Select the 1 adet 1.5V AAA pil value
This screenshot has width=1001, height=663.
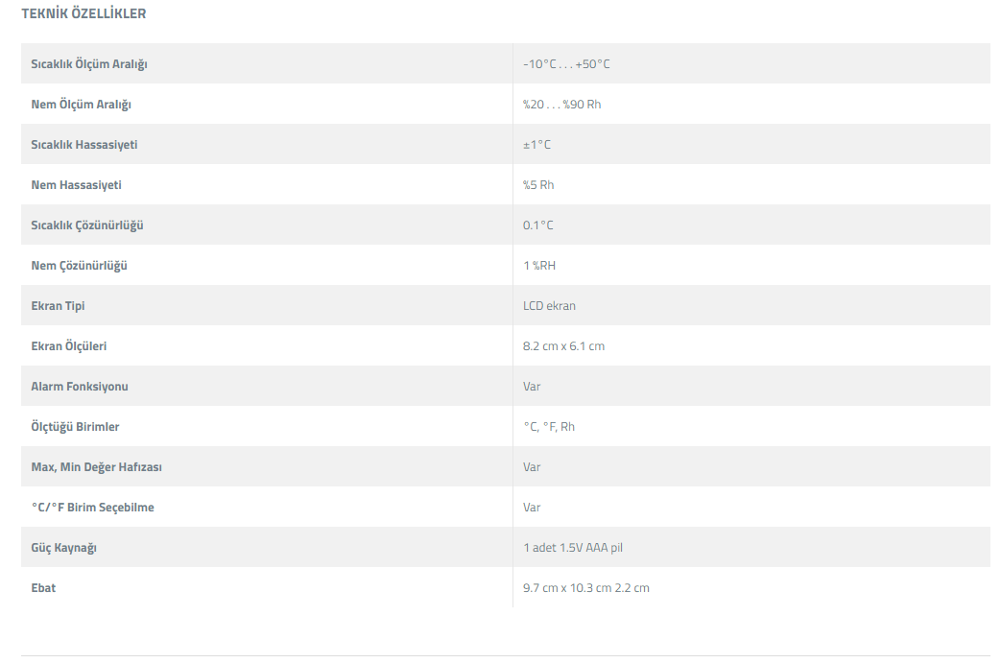(573, 548)
